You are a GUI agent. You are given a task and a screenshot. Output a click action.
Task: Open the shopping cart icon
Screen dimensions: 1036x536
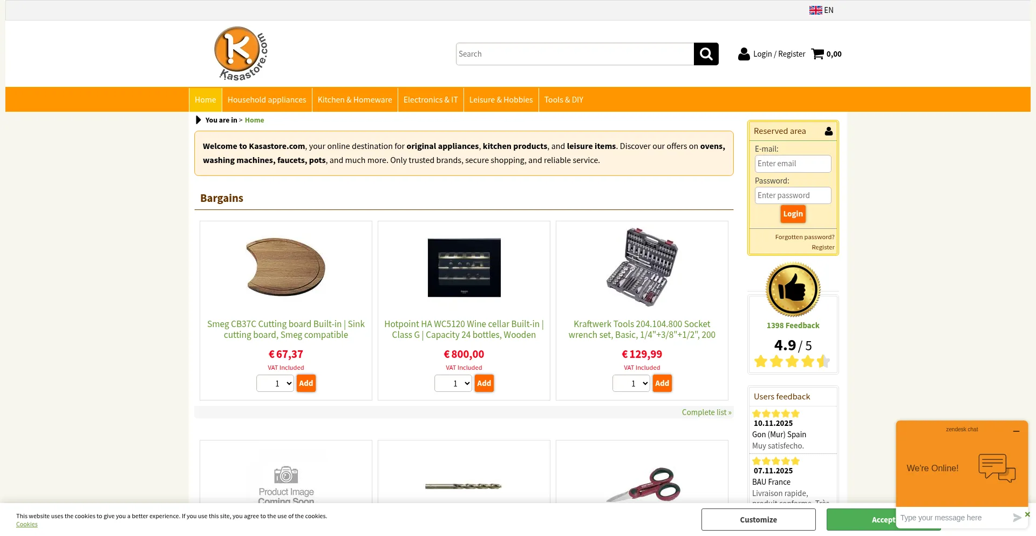point(817,54)
